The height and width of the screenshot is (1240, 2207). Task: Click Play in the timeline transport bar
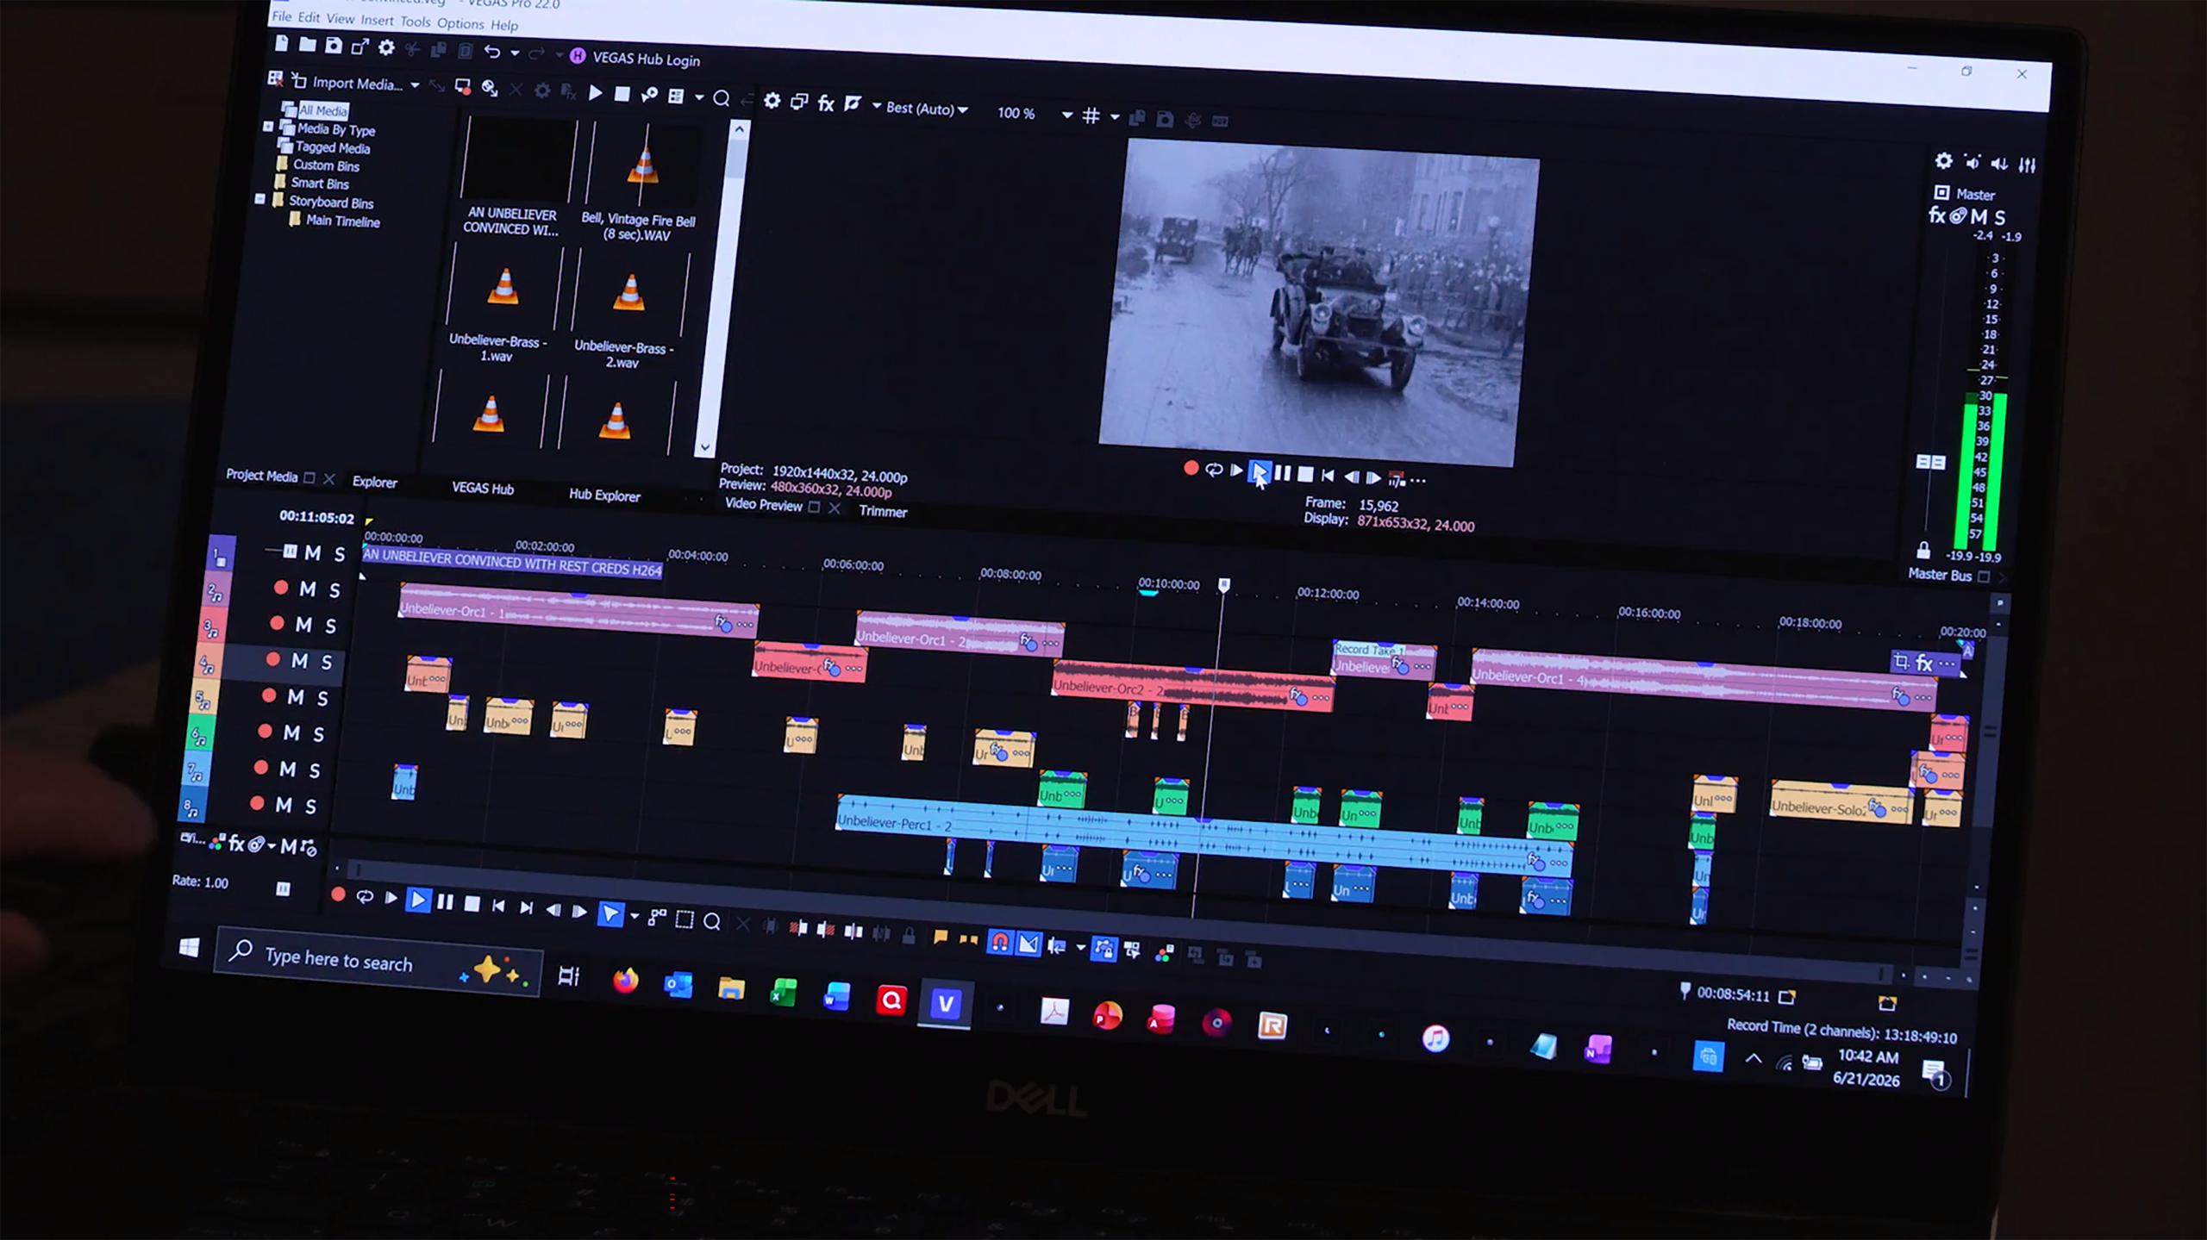(x=418, y=900)
